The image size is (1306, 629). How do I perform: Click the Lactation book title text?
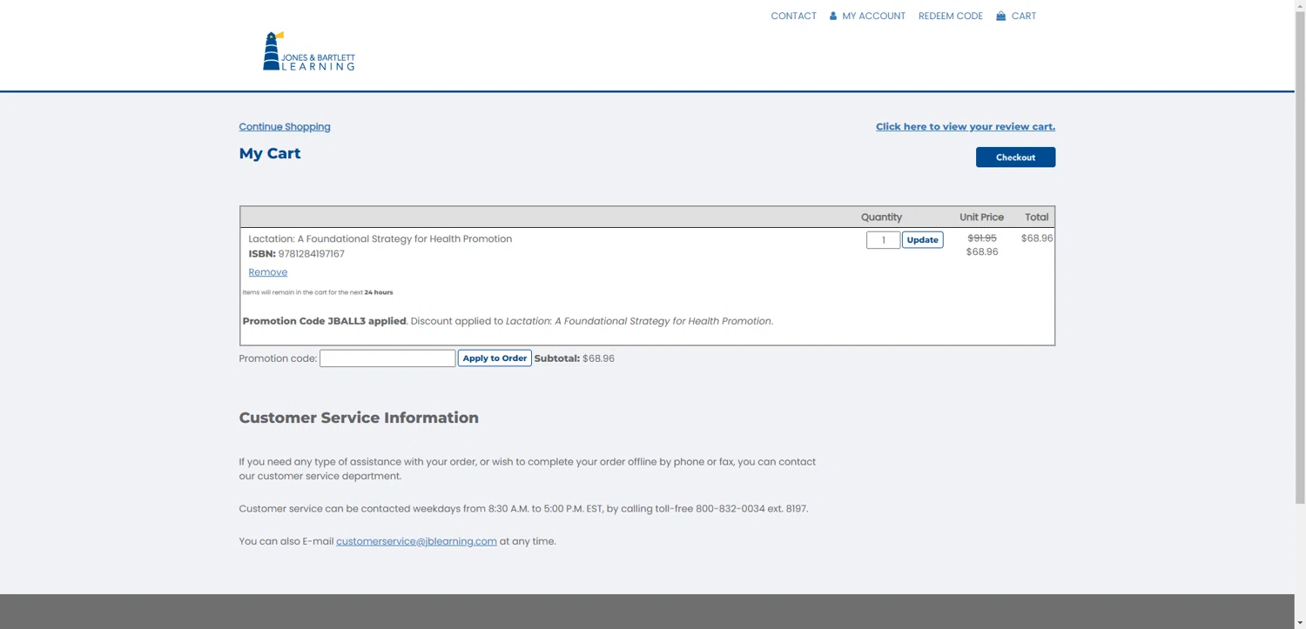[x=380, y=239]
